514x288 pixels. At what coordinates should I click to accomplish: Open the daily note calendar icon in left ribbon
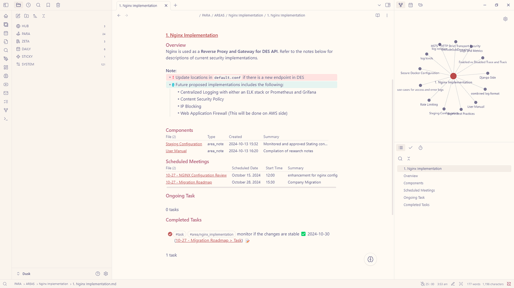(6, 33)
